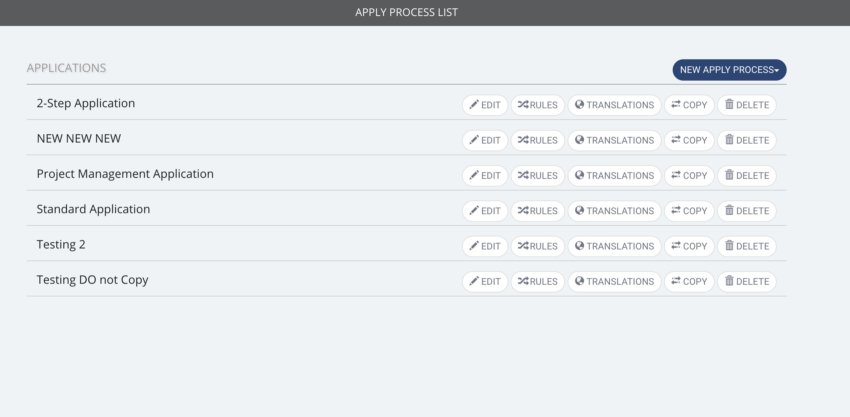Click the Applications section heading

click(x=66, y=68)
